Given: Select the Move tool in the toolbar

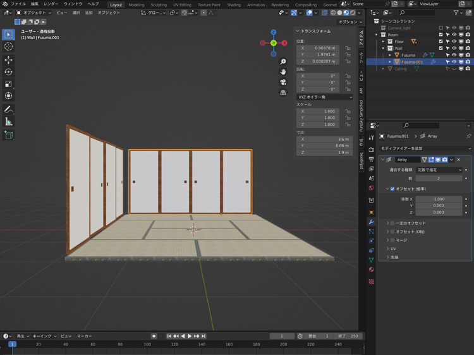Looking at the screenshot, I should [x=8, y=60].
